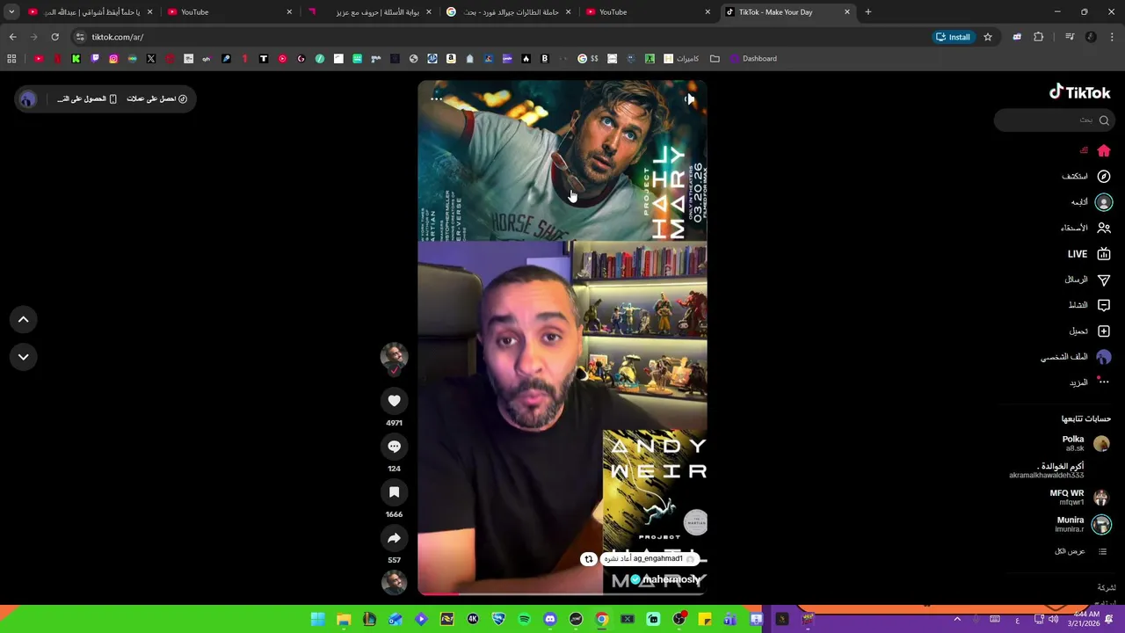Open the Explore page (استكشف)

click(x=1086, y=177)
